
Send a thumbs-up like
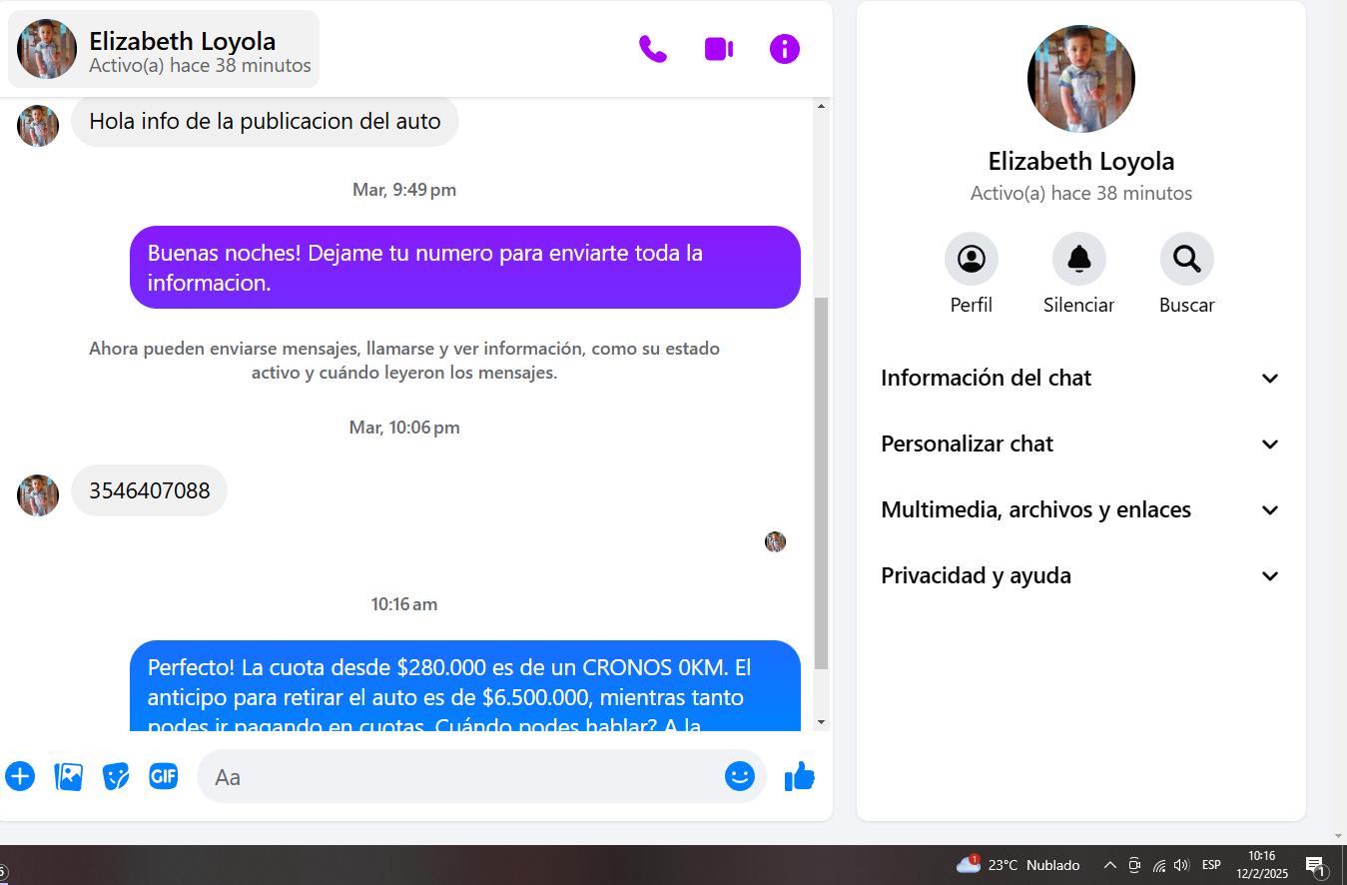tap(799, 776)
